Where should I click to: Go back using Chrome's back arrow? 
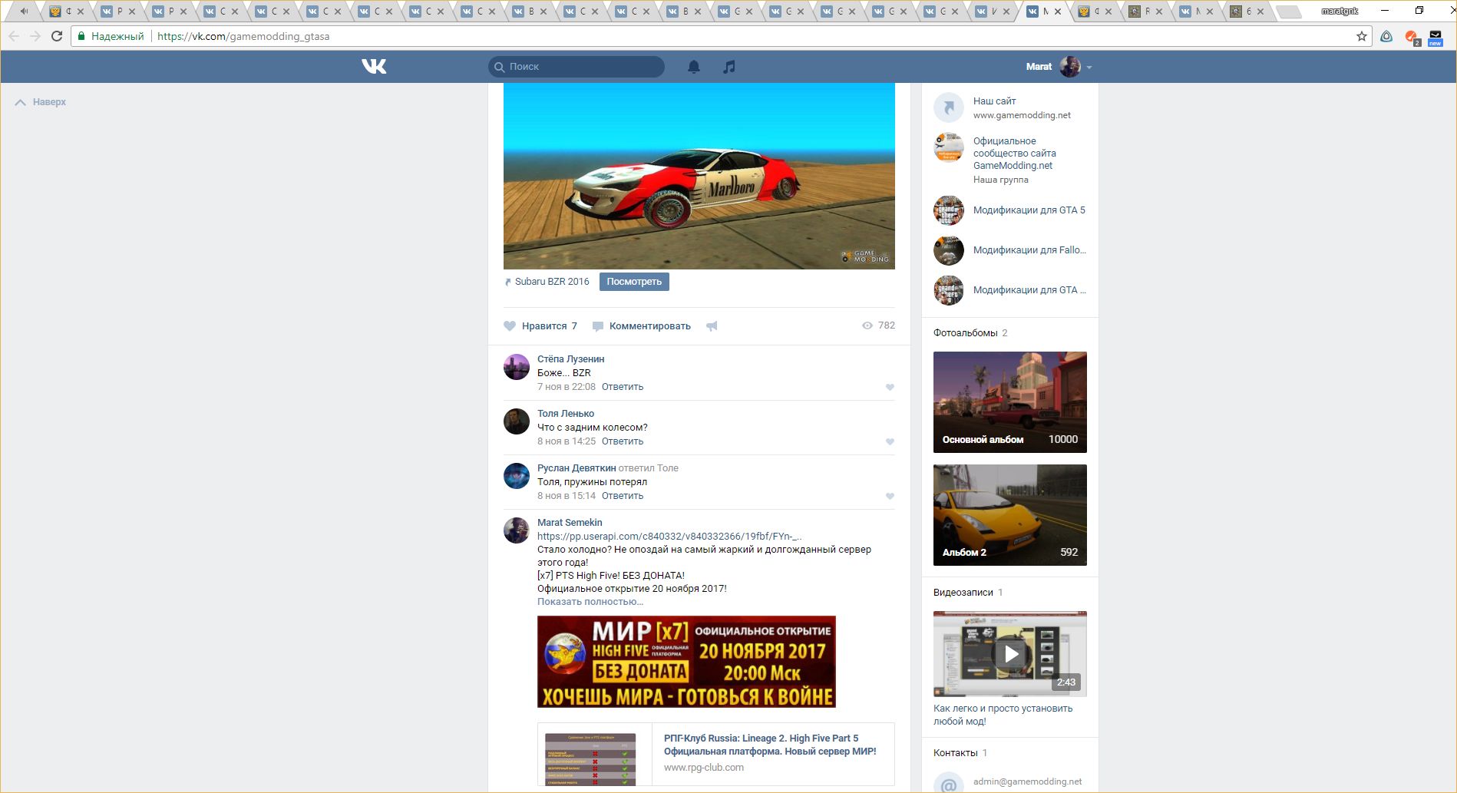[14, 36]
